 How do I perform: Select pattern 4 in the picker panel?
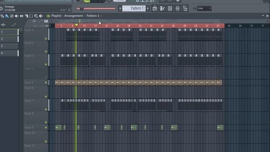click(x=9, y=53)
